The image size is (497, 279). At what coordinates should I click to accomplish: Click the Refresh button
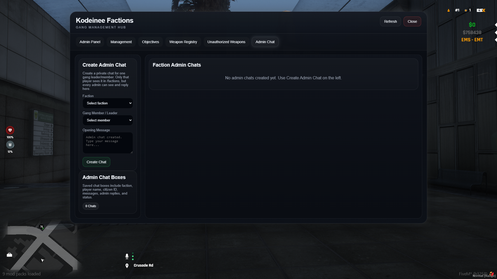(390, 21)
